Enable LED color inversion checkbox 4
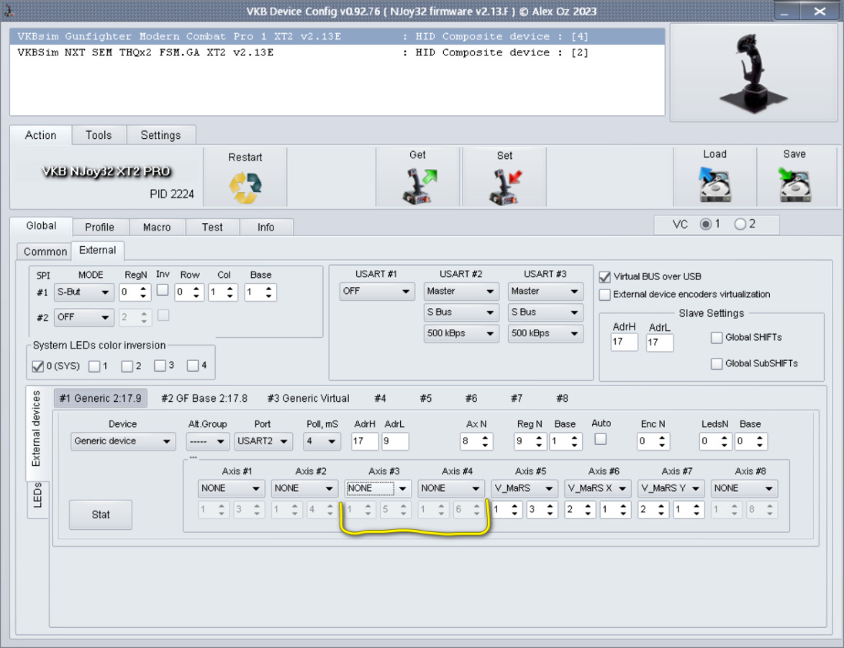This screenshot has height=648, width=844. [x=193, y=366]
